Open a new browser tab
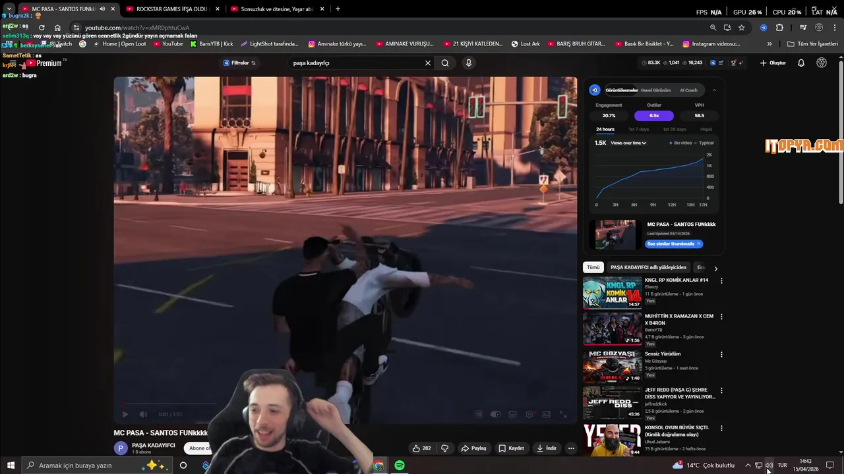 point(338,9)
